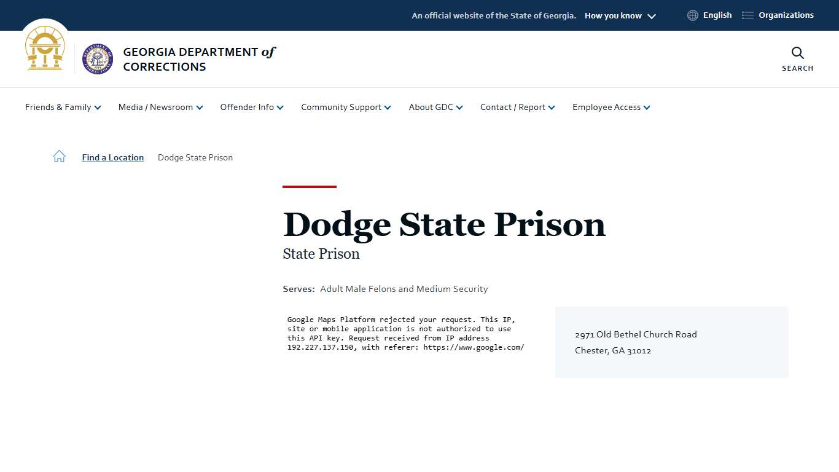
Task: Expand the How you know disclosure
Action: pyautogui.click(x=619, y=15)
